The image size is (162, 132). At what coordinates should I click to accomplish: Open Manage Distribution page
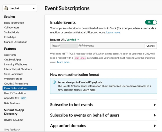16,42
